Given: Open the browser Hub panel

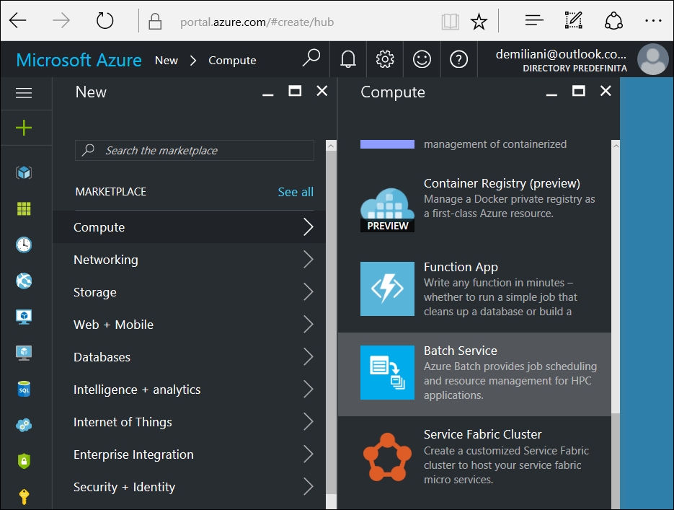Looking at the screenshot, I should pyautogui.click(x=534, y=20).
